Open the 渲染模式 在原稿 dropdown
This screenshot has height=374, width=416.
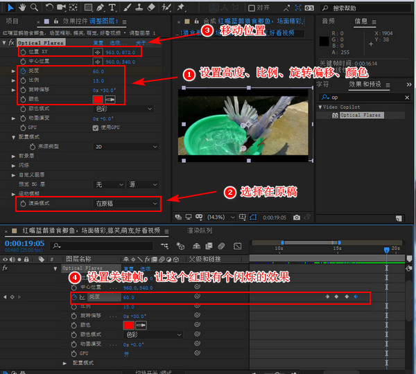click(126, 204)
